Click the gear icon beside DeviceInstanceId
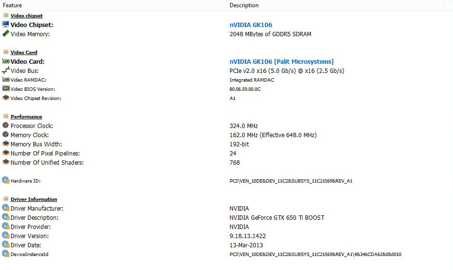Image resolution: width=453 pixels, height=270 pixels. pos(5,254)
